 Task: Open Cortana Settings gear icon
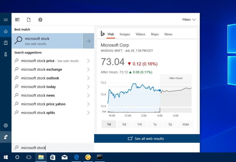(6, 125)
